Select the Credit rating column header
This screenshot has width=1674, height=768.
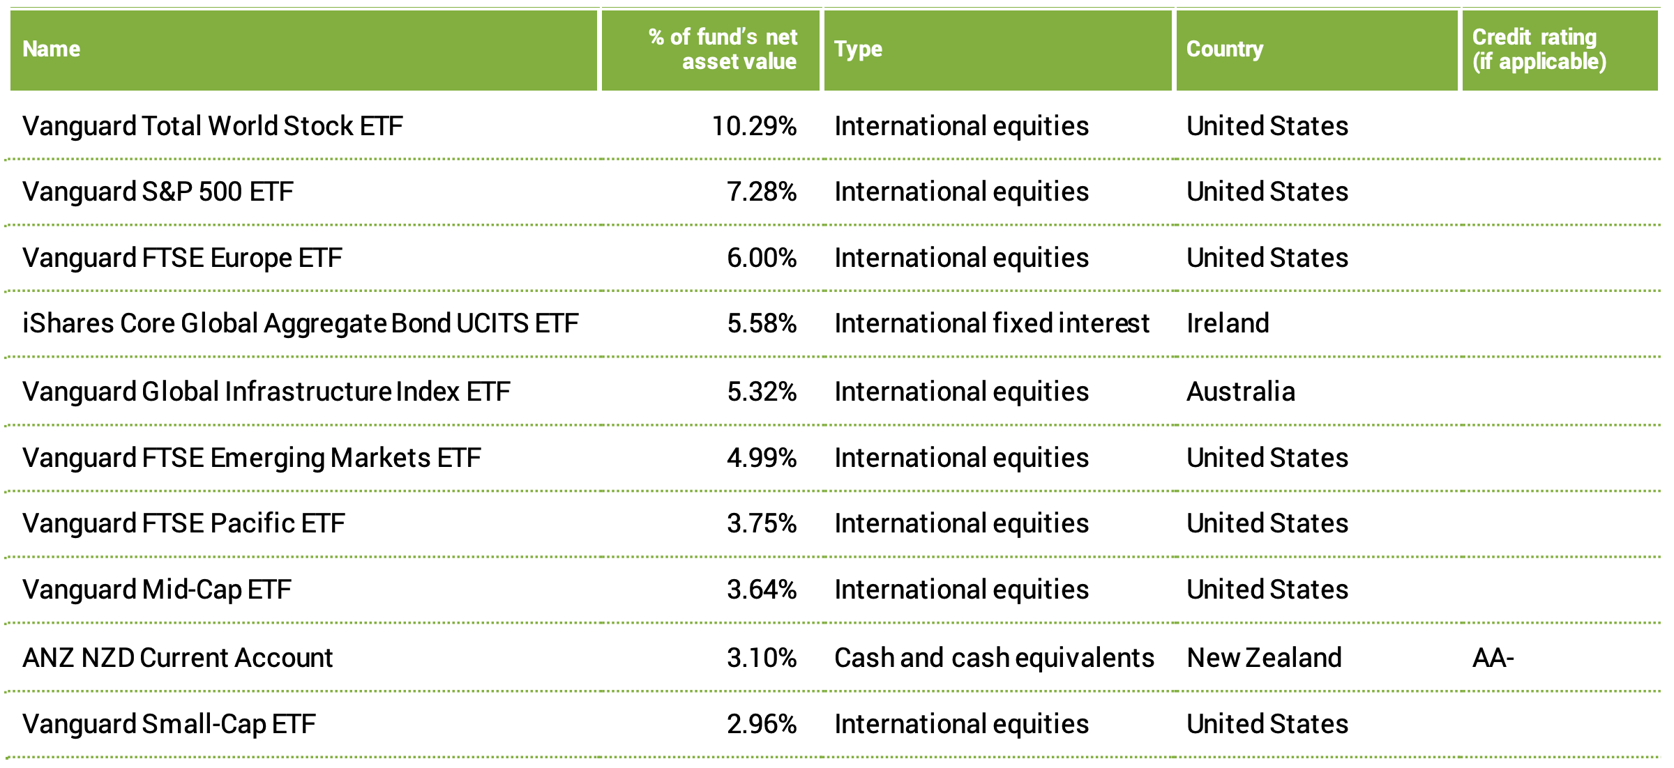[1539, 49]
